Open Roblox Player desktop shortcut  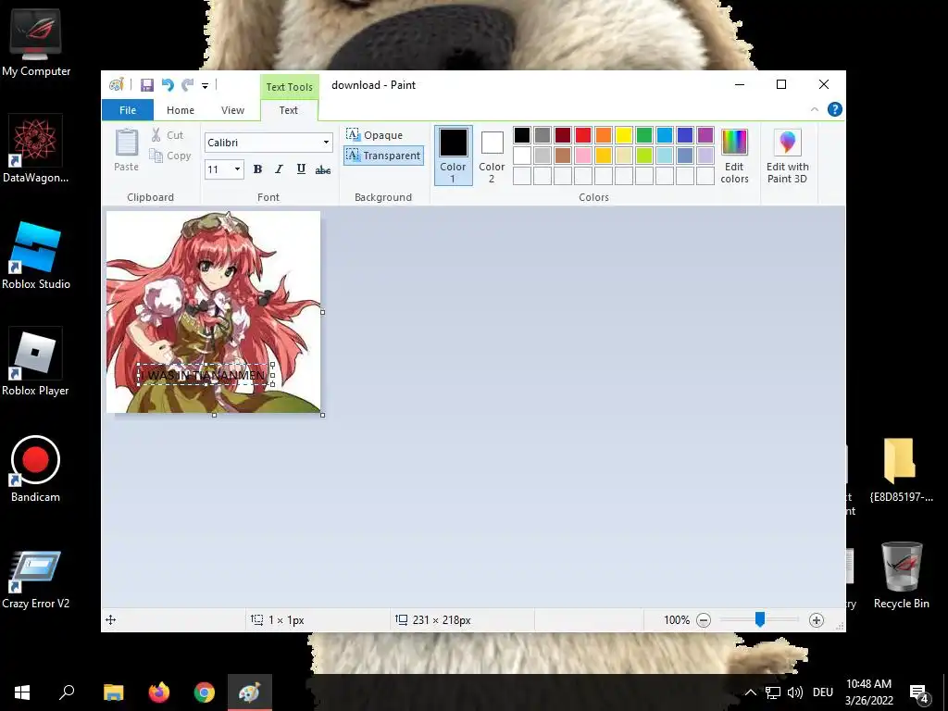[36, 362]
